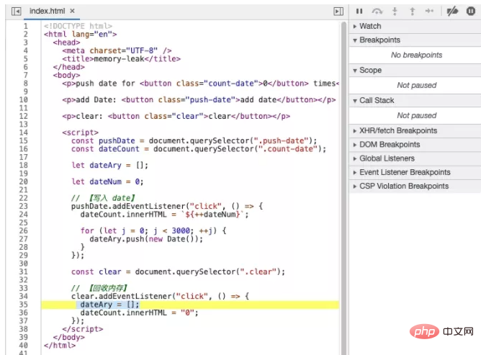Toggle the debugger sidebar icon
This screenshot has width=481, height=355.
pyautogui.click(x=338, y=12)
